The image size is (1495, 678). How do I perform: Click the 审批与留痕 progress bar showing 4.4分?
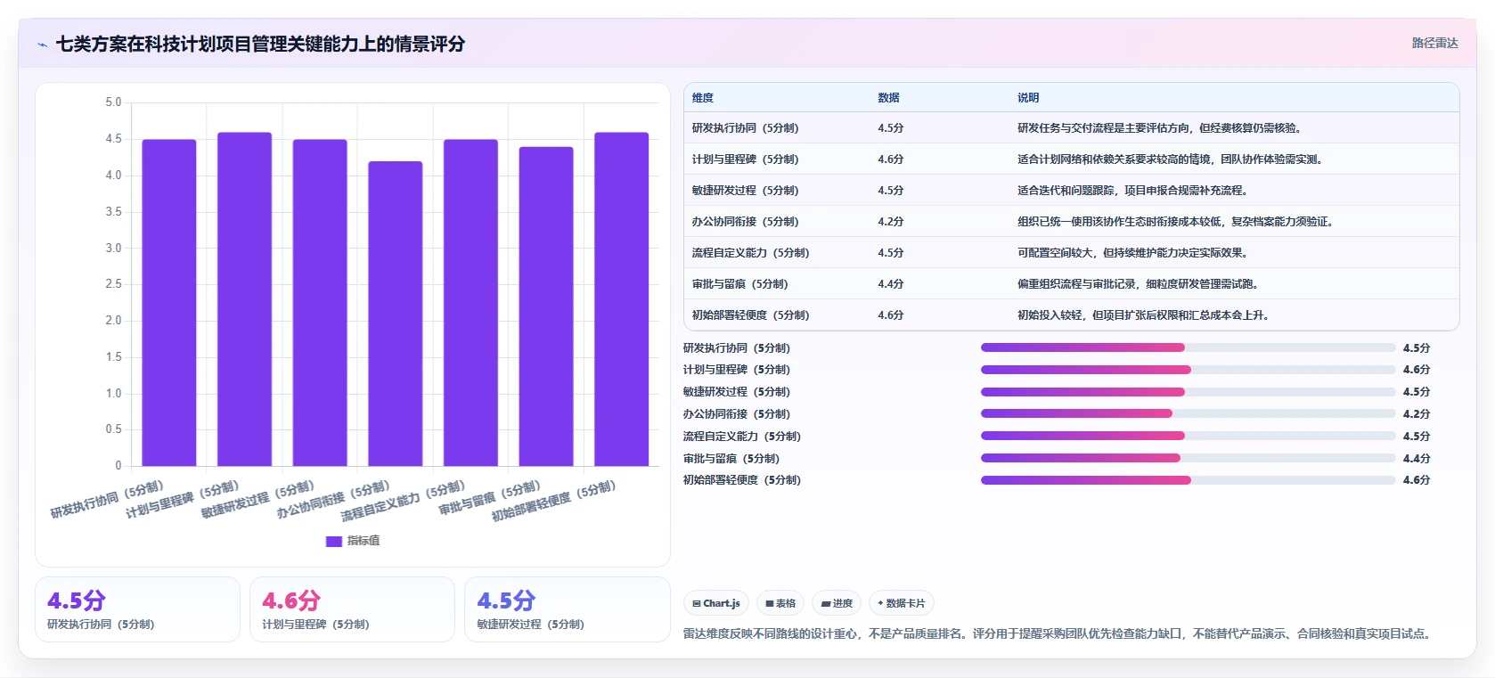(x=1188, y=458)
